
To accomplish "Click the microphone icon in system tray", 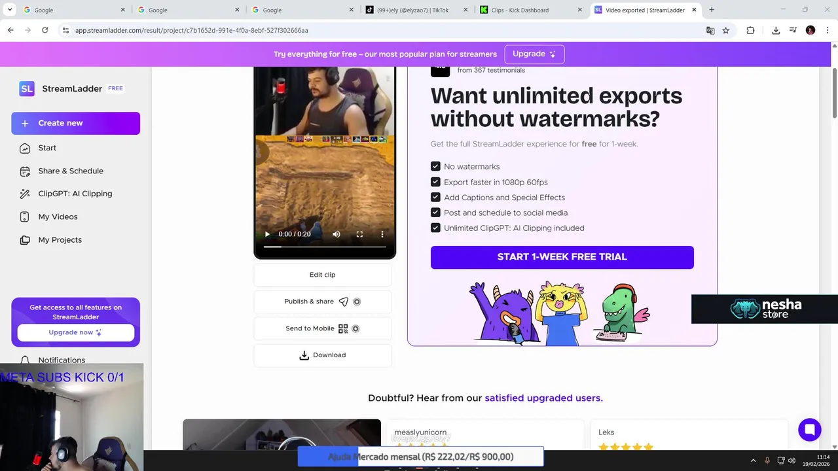I will [x=767, y=461].
